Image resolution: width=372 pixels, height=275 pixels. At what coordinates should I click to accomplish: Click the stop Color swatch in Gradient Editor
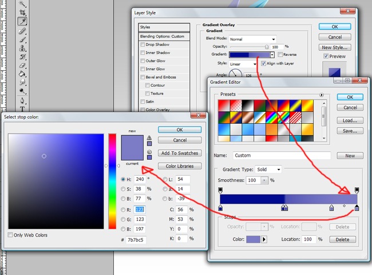252,240
